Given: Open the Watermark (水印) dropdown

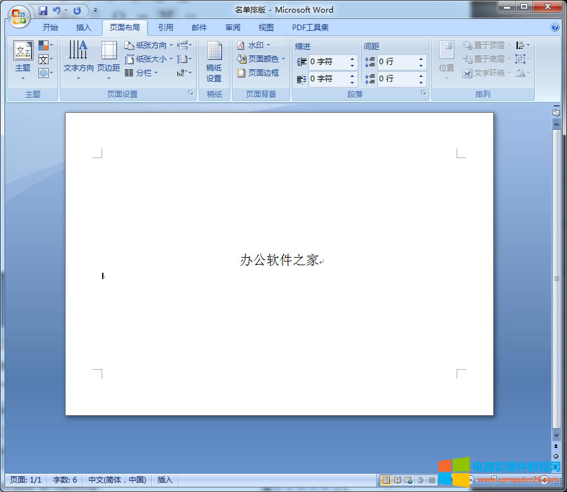Looking at the screenshot, I should point(254,45).
